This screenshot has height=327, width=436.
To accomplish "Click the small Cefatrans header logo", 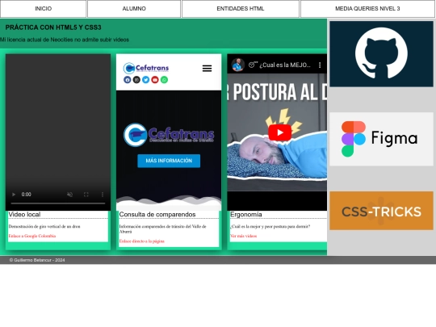I will coord(146,68).
